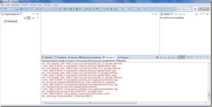
Task: Toggle Show Console When Standard Error Changes
Action: [x=183, y=57]
